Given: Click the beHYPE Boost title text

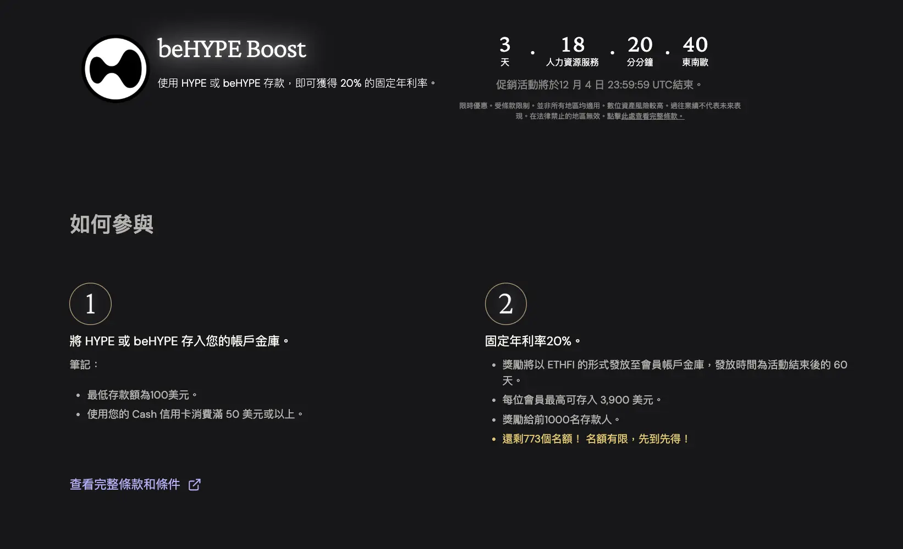Looking at the screenshot, I should coord(231,49).
